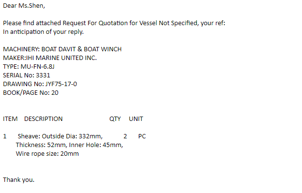
Task: Click the TYPE: MU-FN-6.8J line
Action: (x=29, y=67)
